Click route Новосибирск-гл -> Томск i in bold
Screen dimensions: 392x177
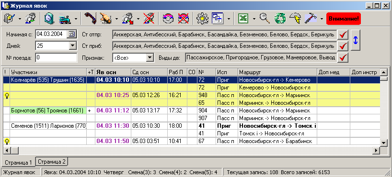(277, 126)
